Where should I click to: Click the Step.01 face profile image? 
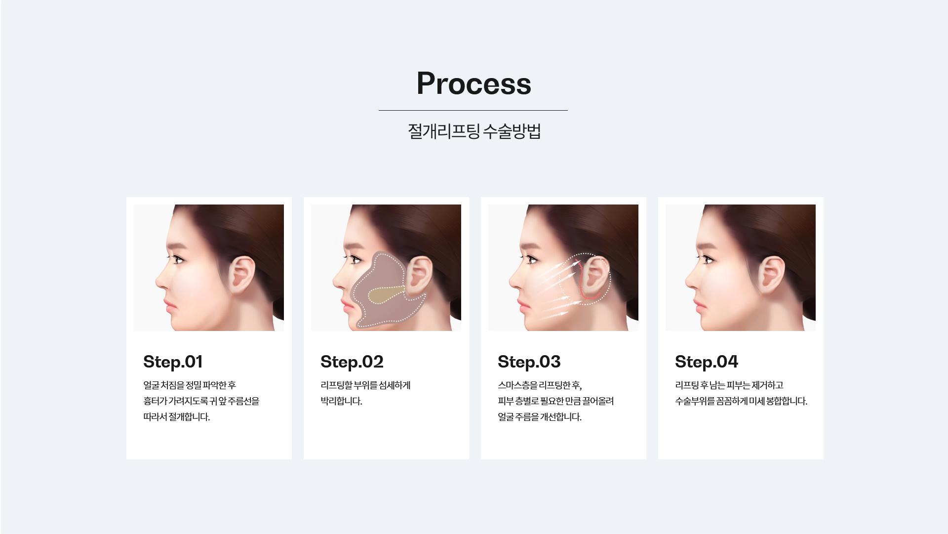coord(209,268)
